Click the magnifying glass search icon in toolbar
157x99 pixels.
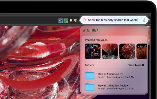pos(76,21)
